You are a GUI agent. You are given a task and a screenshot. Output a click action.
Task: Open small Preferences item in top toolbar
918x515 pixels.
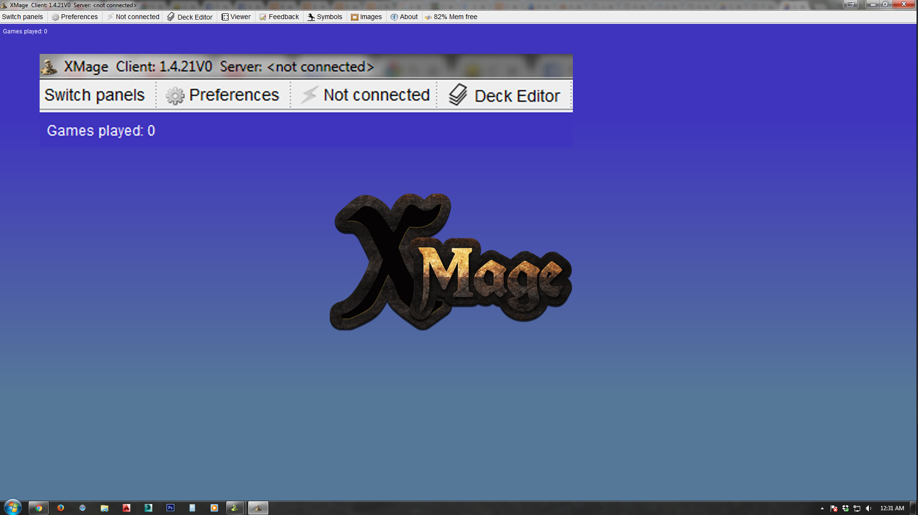[x=75, y=17]
